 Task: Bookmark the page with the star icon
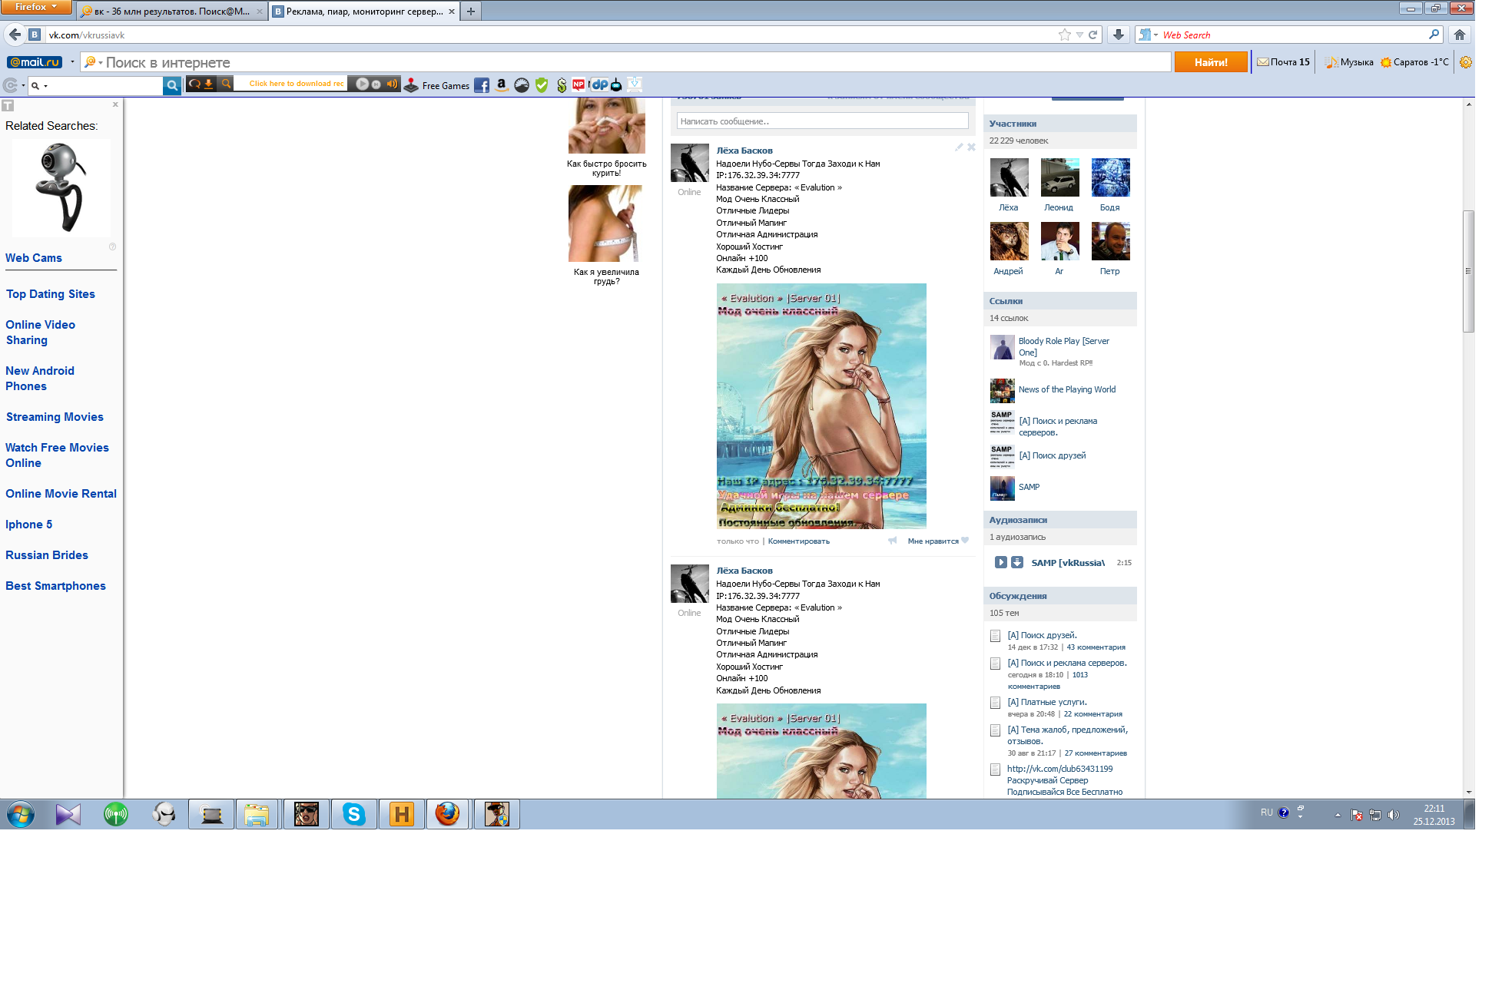pyautogui.click(x=1064, y=35)
